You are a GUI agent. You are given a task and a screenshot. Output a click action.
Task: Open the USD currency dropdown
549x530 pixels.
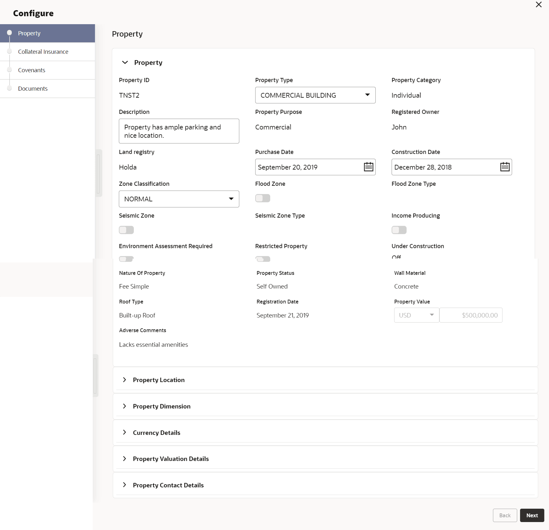coord(416,315)
